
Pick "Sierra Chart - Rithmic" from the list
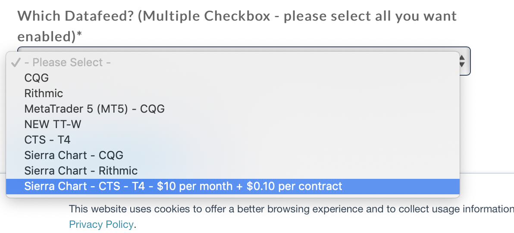(x=81, y=171)
